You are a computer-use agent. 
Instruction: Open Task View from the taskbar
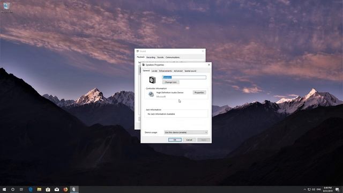point(21,189)
